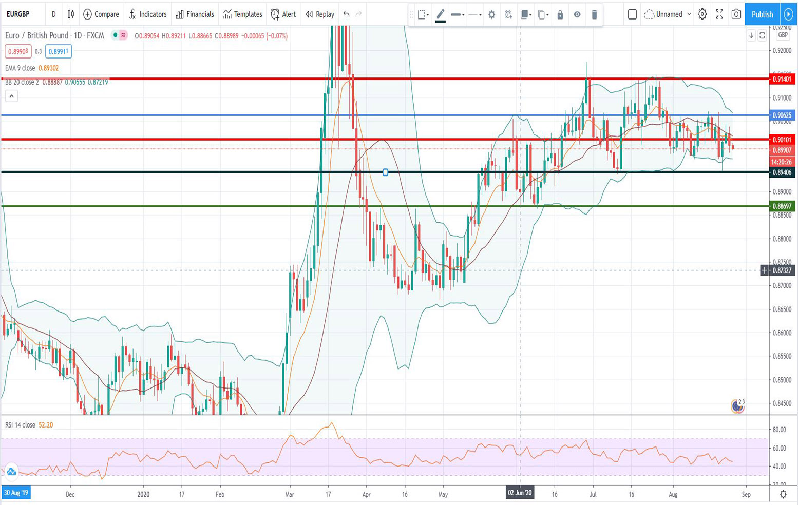Start bar Replay mode
The image size is (798, 505).
319,14
